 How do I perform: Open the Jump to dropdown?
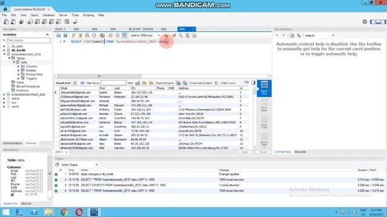click(319, 36)
